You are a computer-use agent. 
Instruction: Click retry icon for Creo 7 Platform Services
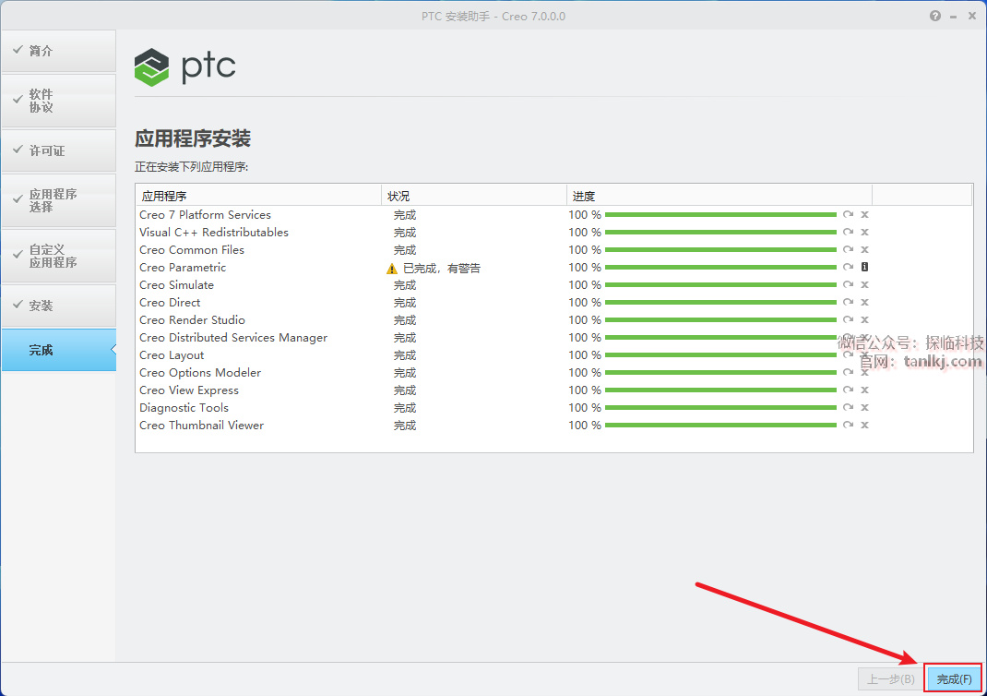(x=848, y=215)
